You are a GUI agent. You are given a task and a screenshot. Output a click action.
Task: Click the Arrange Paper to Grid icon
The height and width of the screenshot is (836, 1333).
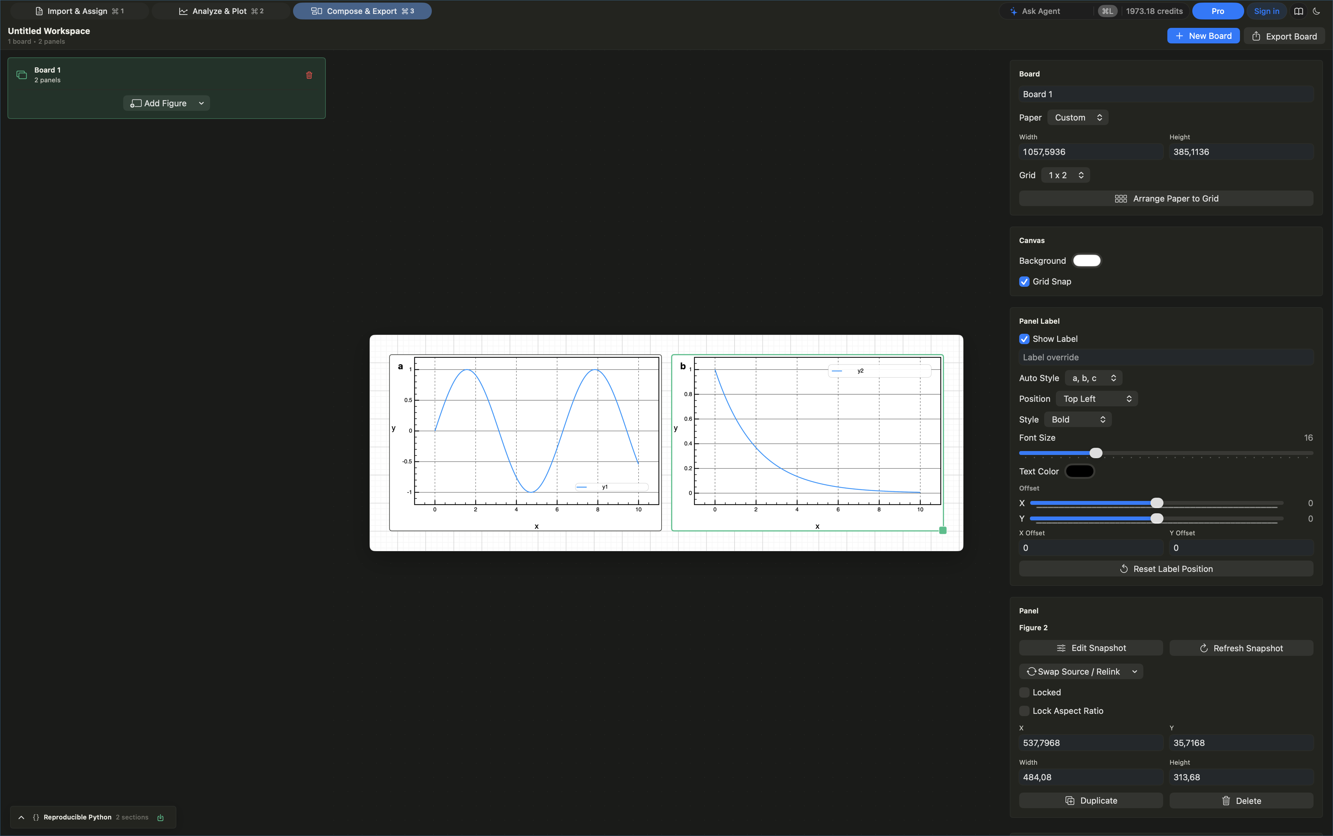click(x=1121, y=199)
